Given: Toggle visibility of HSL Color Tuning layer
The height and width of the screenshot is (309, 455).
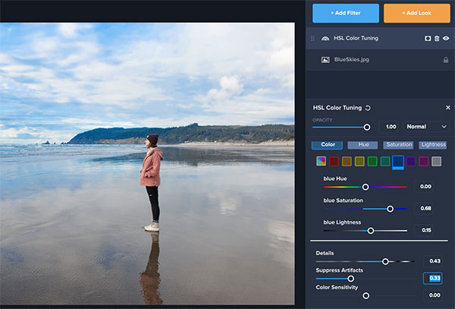Looking at the screenshot, I should (x=445, y=38).
